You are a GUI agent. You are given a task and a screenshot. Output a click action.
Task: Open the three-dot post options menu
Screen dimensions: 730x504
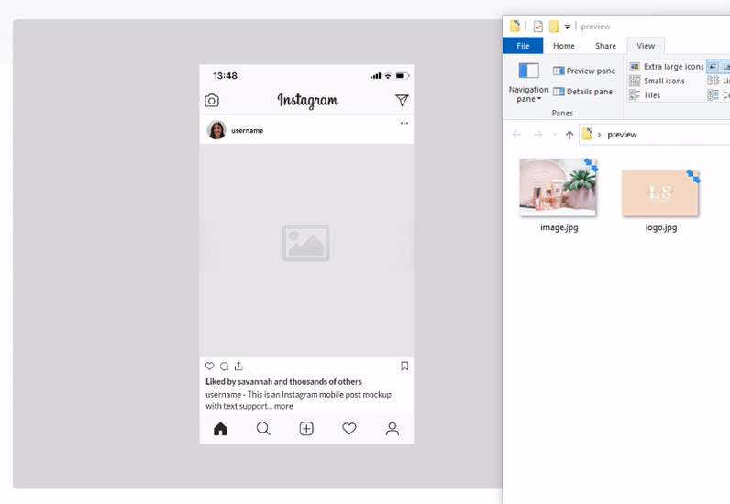click(404, 124)
